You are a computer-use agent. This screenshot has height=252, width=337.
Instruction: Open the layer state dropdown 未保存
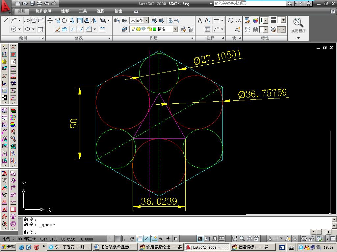(146, 20)
